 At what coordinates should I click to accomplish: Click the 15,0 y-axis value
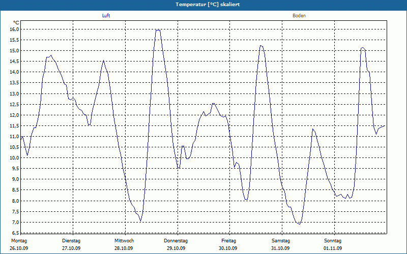pyautogui.click(x=15, y=50)
